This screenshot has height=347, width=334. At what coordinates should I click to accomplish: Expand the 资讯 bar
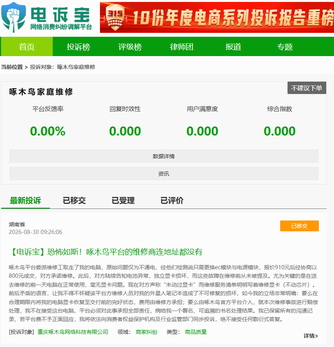point(164,174)
